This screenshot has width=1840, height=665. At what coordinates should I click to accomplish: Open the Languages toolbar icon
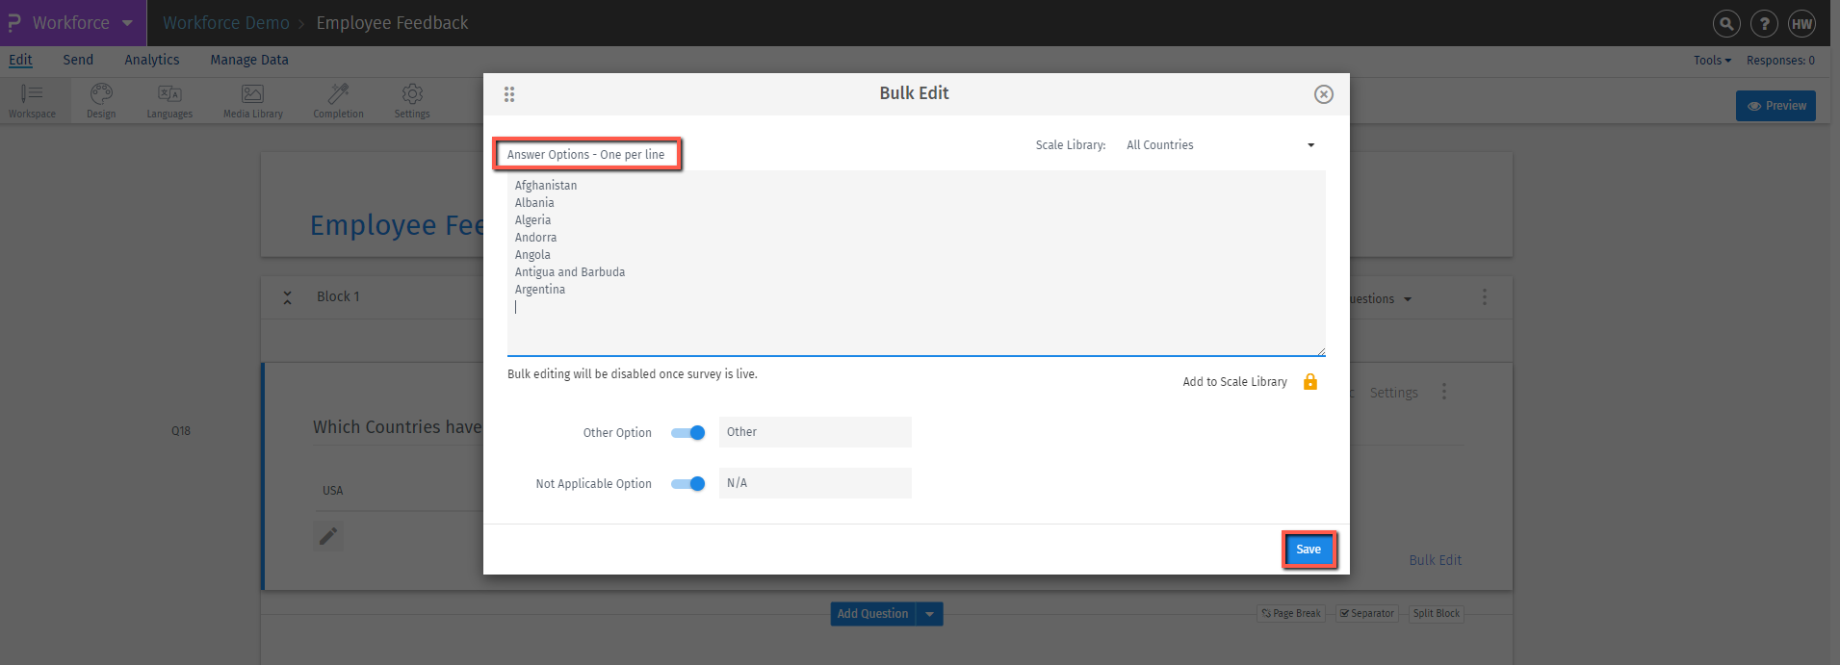[x=169, y=100]
